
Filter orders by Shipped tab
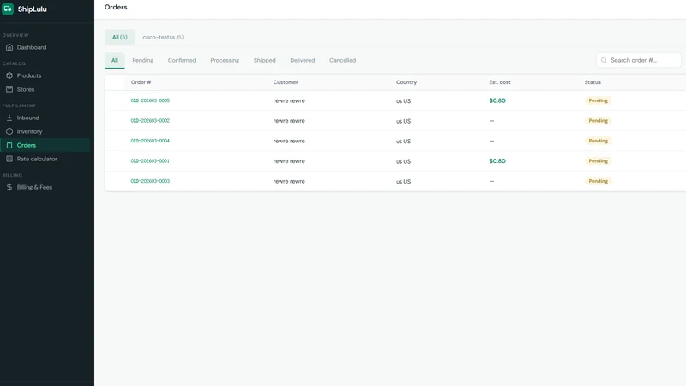click(264, 60)
